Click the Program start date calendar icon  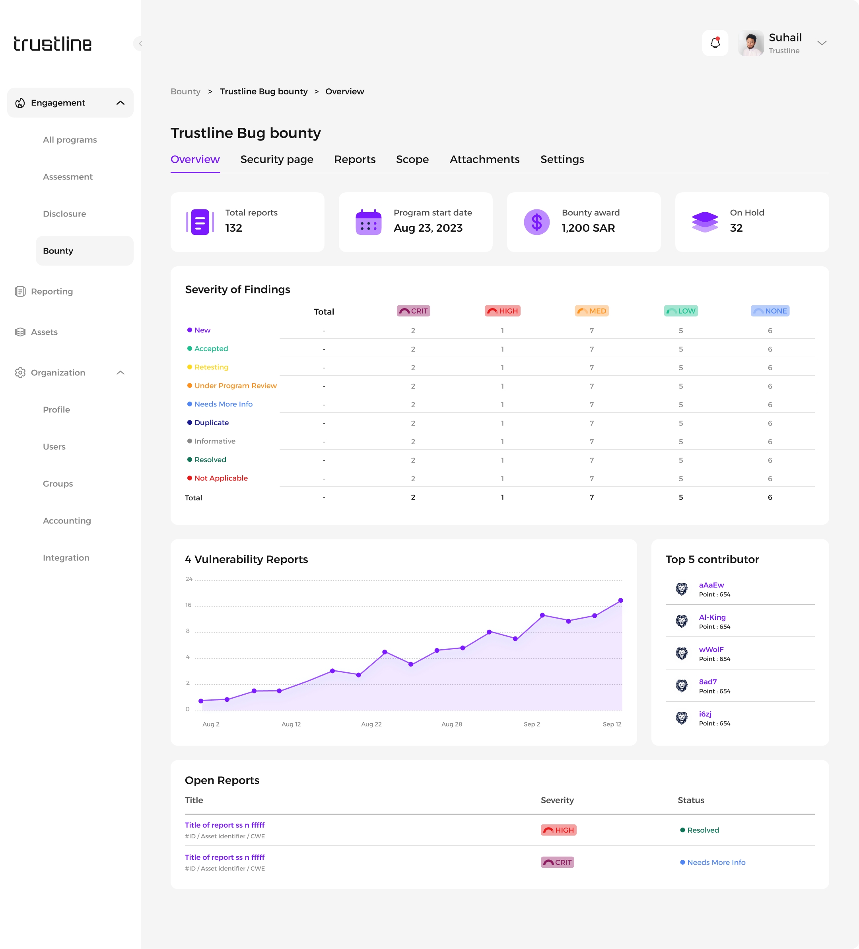click(368, 222)
